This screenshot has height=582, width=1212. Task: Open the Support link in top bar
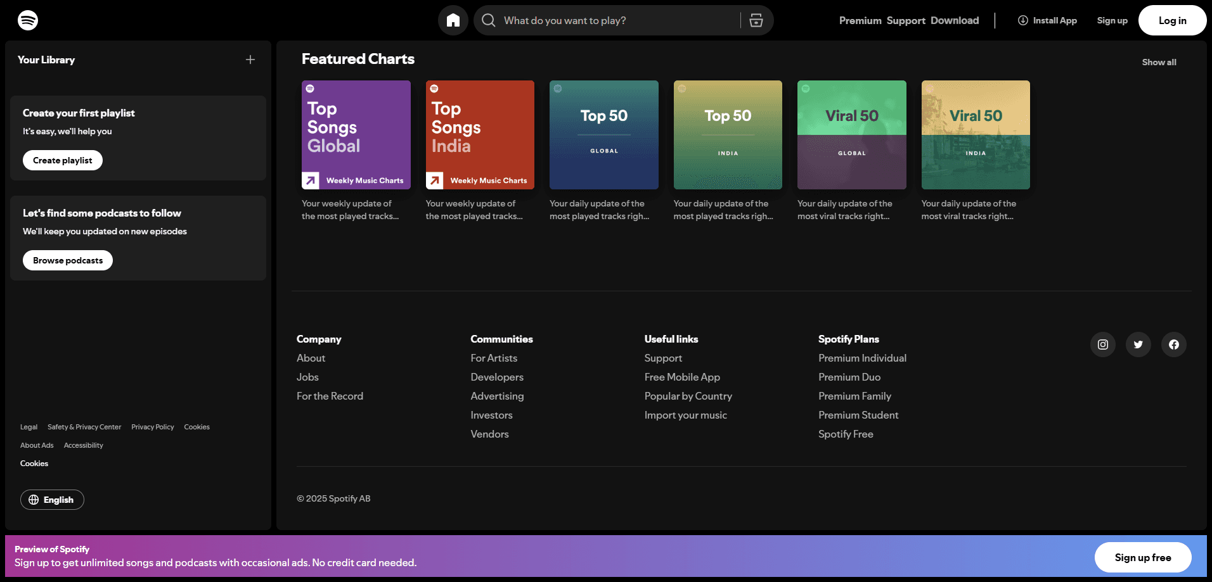(906, 20)
